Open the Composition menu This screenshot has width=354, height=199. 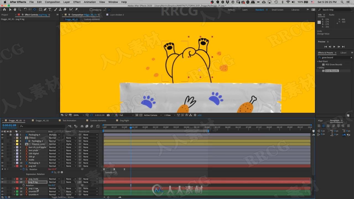pos(52,2)
